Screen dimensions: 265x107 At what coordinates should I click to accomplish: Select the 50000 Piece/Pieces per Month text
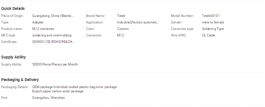click(x=55, y=64)
